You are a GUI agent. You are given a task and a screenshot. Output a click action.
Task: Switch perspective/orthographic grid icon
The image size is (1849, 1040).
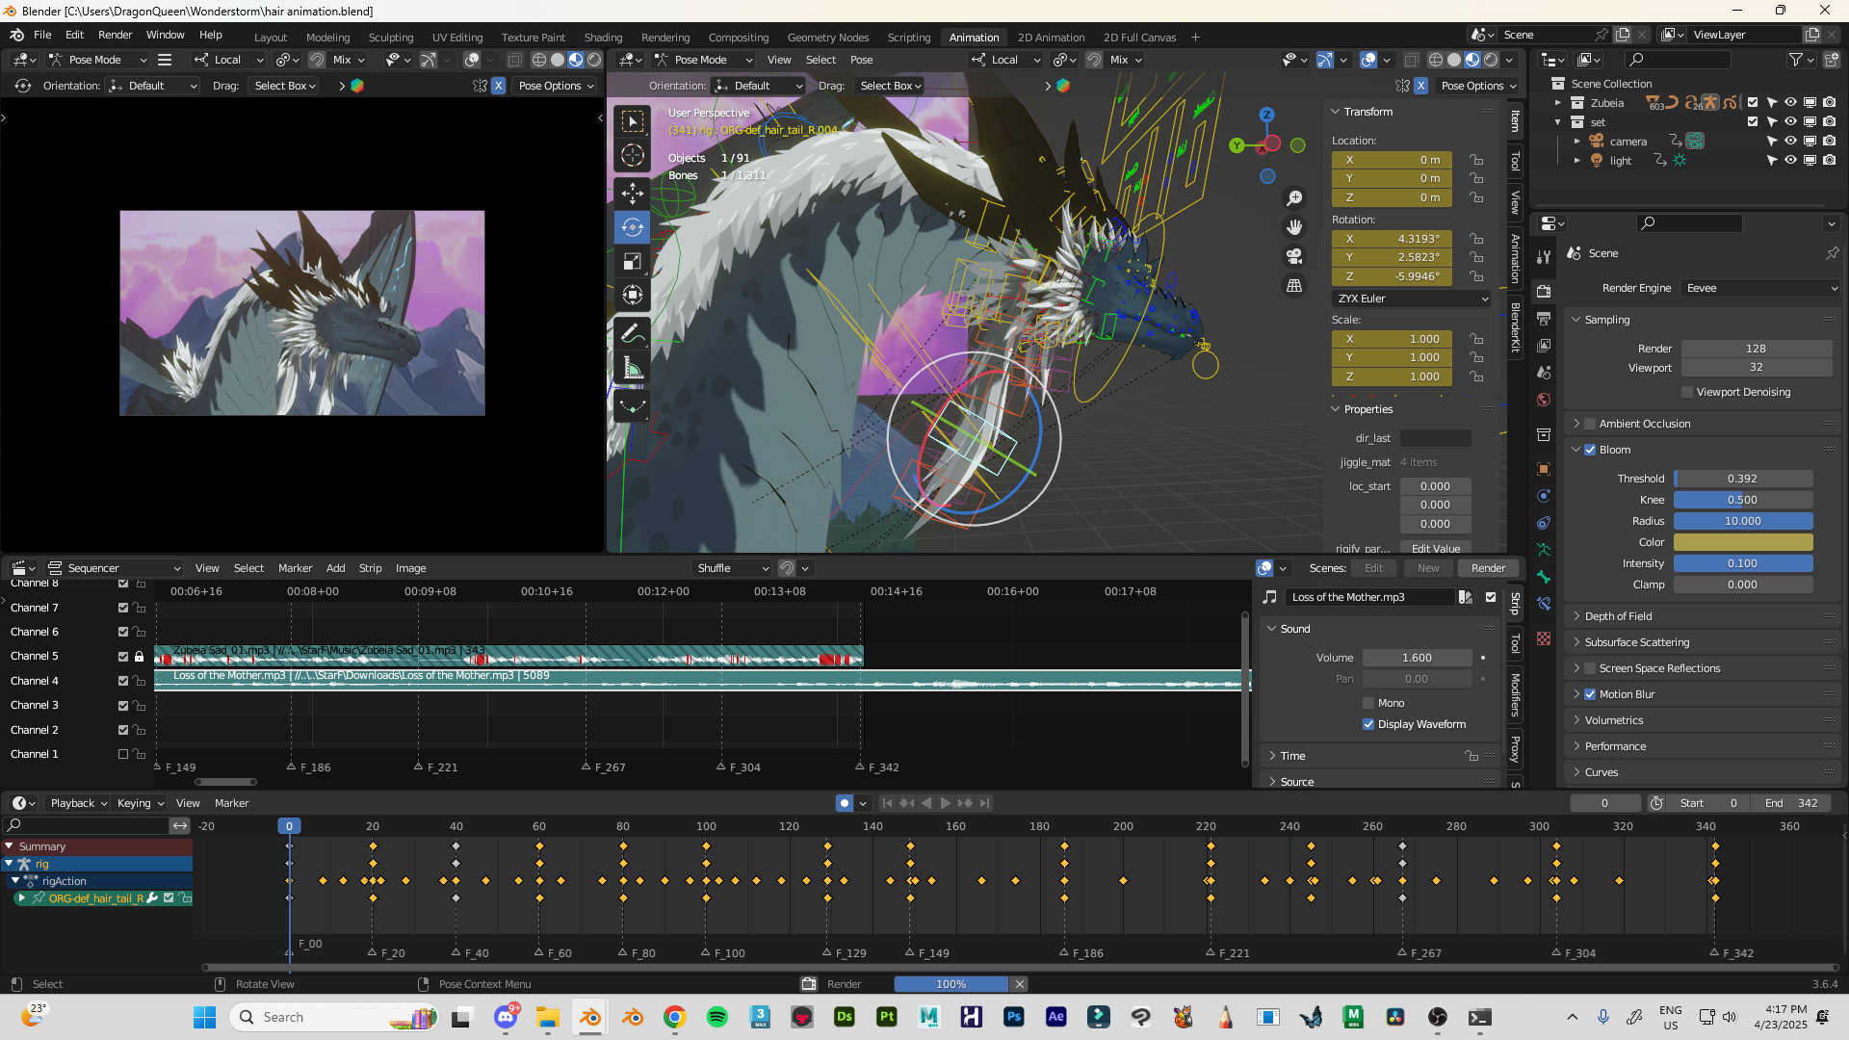1294,286
